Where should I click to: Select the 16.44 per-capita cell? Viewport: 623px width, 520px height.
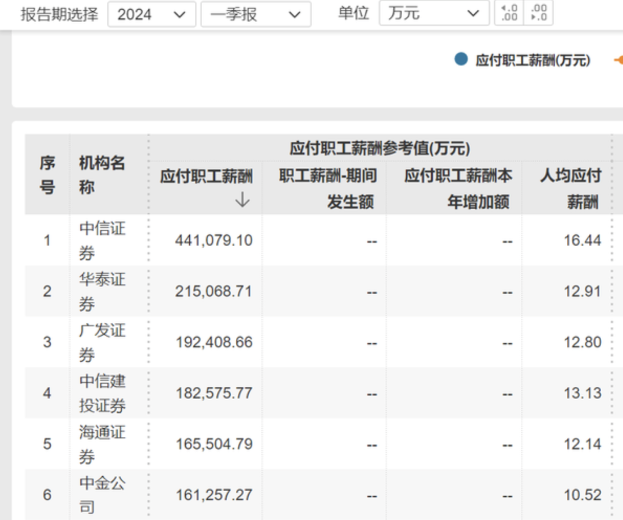583,240
